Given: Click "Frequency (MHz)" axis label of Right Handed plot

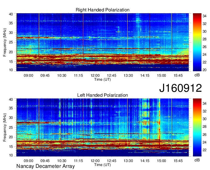Looking at the screenshot, I should tap(5, 42).
